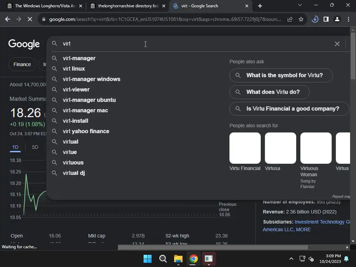Screen dimensions: 356x267
Task: Open the clock showing 3:09 PM
Action: [x=330, y=259]
